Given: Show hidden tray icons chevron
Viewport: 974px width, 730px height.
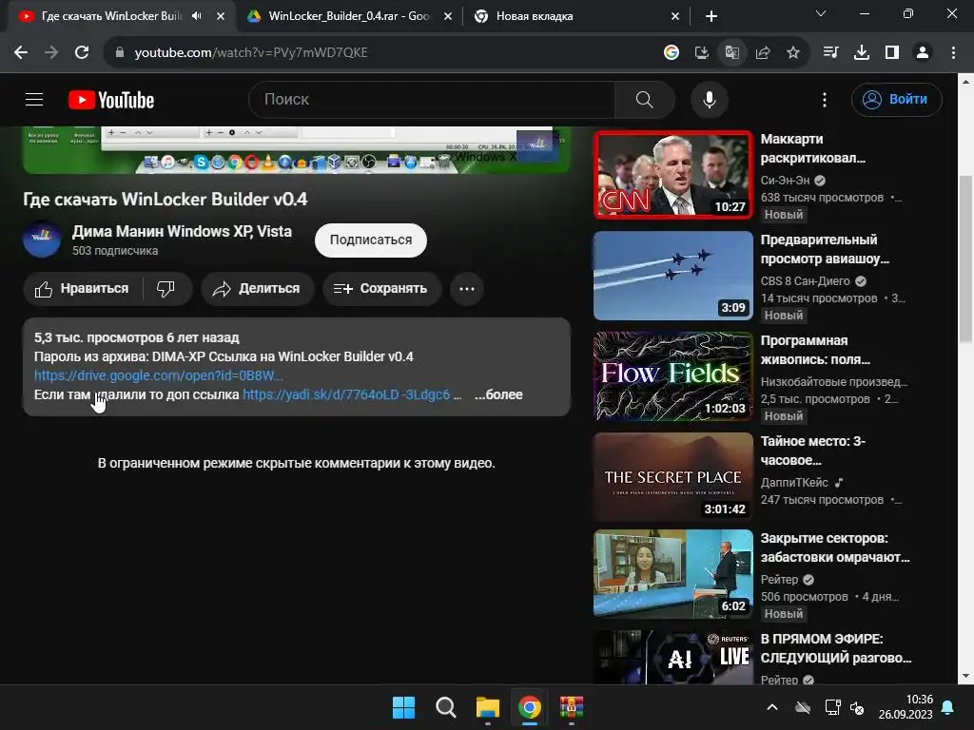Looking at the screenshot, I should click(x=772, y=707).
